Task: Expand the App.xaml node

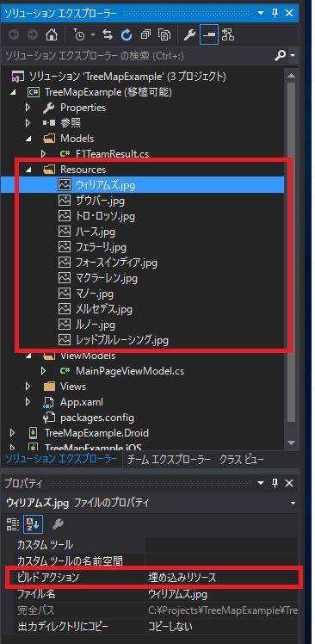Action: tap(28, 402)
